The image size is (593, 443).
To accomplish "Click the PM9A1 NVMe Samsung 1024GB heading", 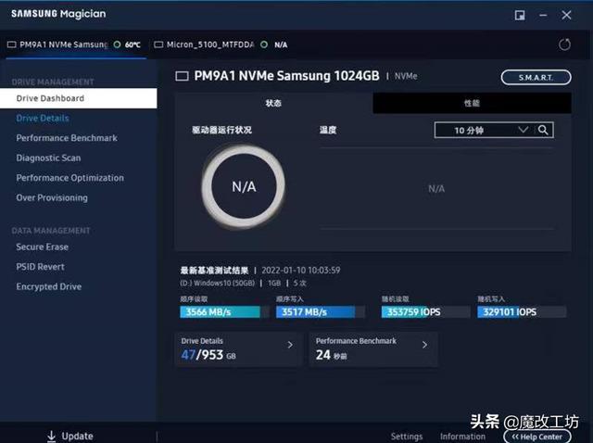I will (286, 76).
